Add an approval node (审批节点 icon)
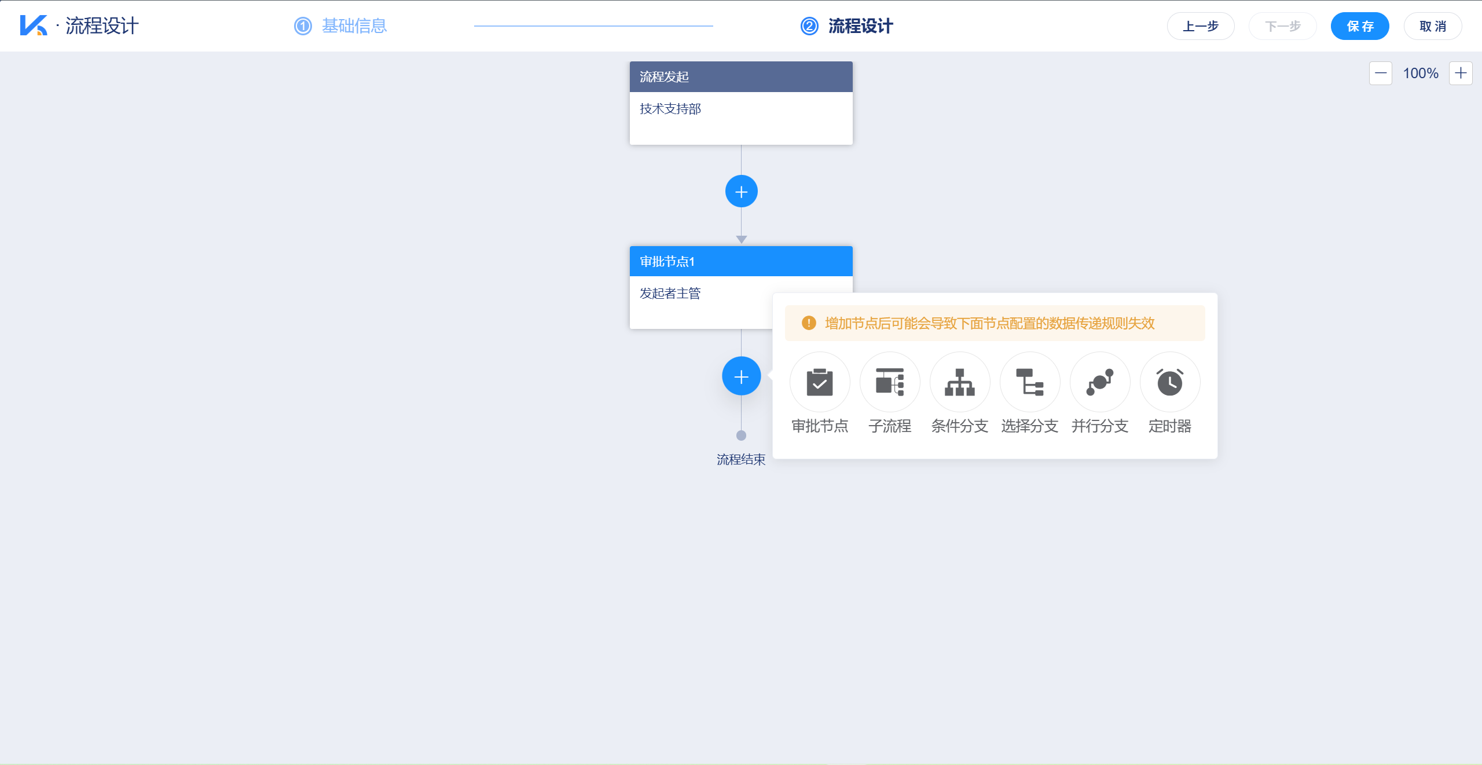 pos(820,382)
